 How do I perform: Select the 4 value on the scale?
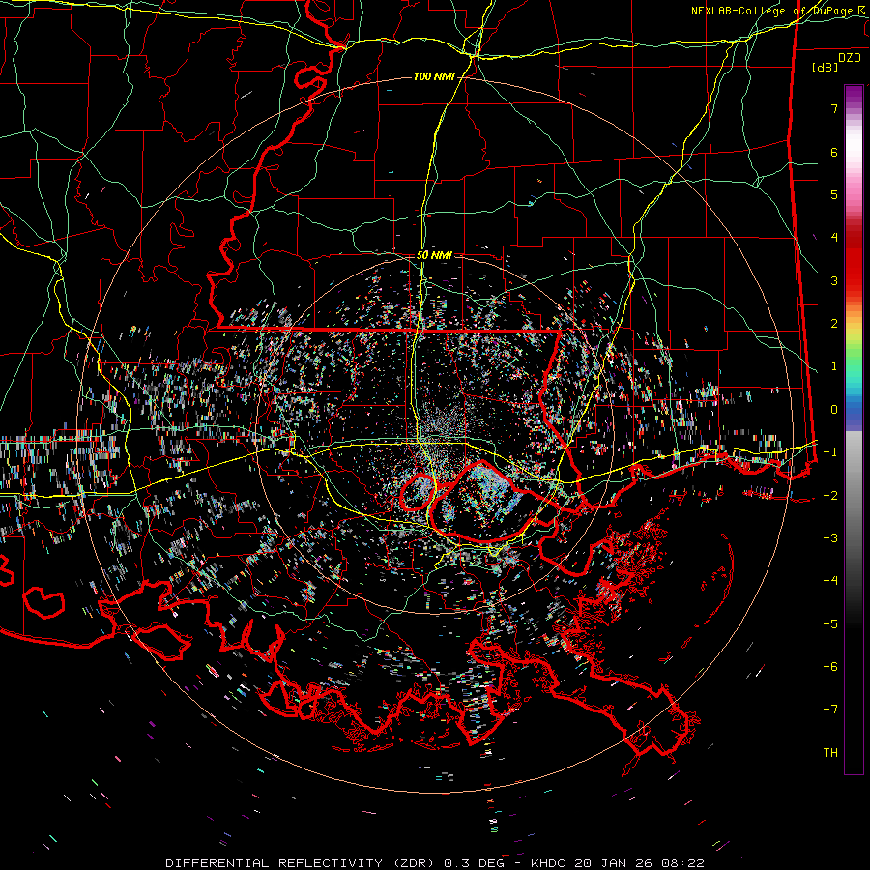[x=834, y=238]
